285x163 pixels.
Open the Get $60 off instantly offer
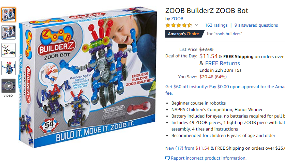(225, 90)
